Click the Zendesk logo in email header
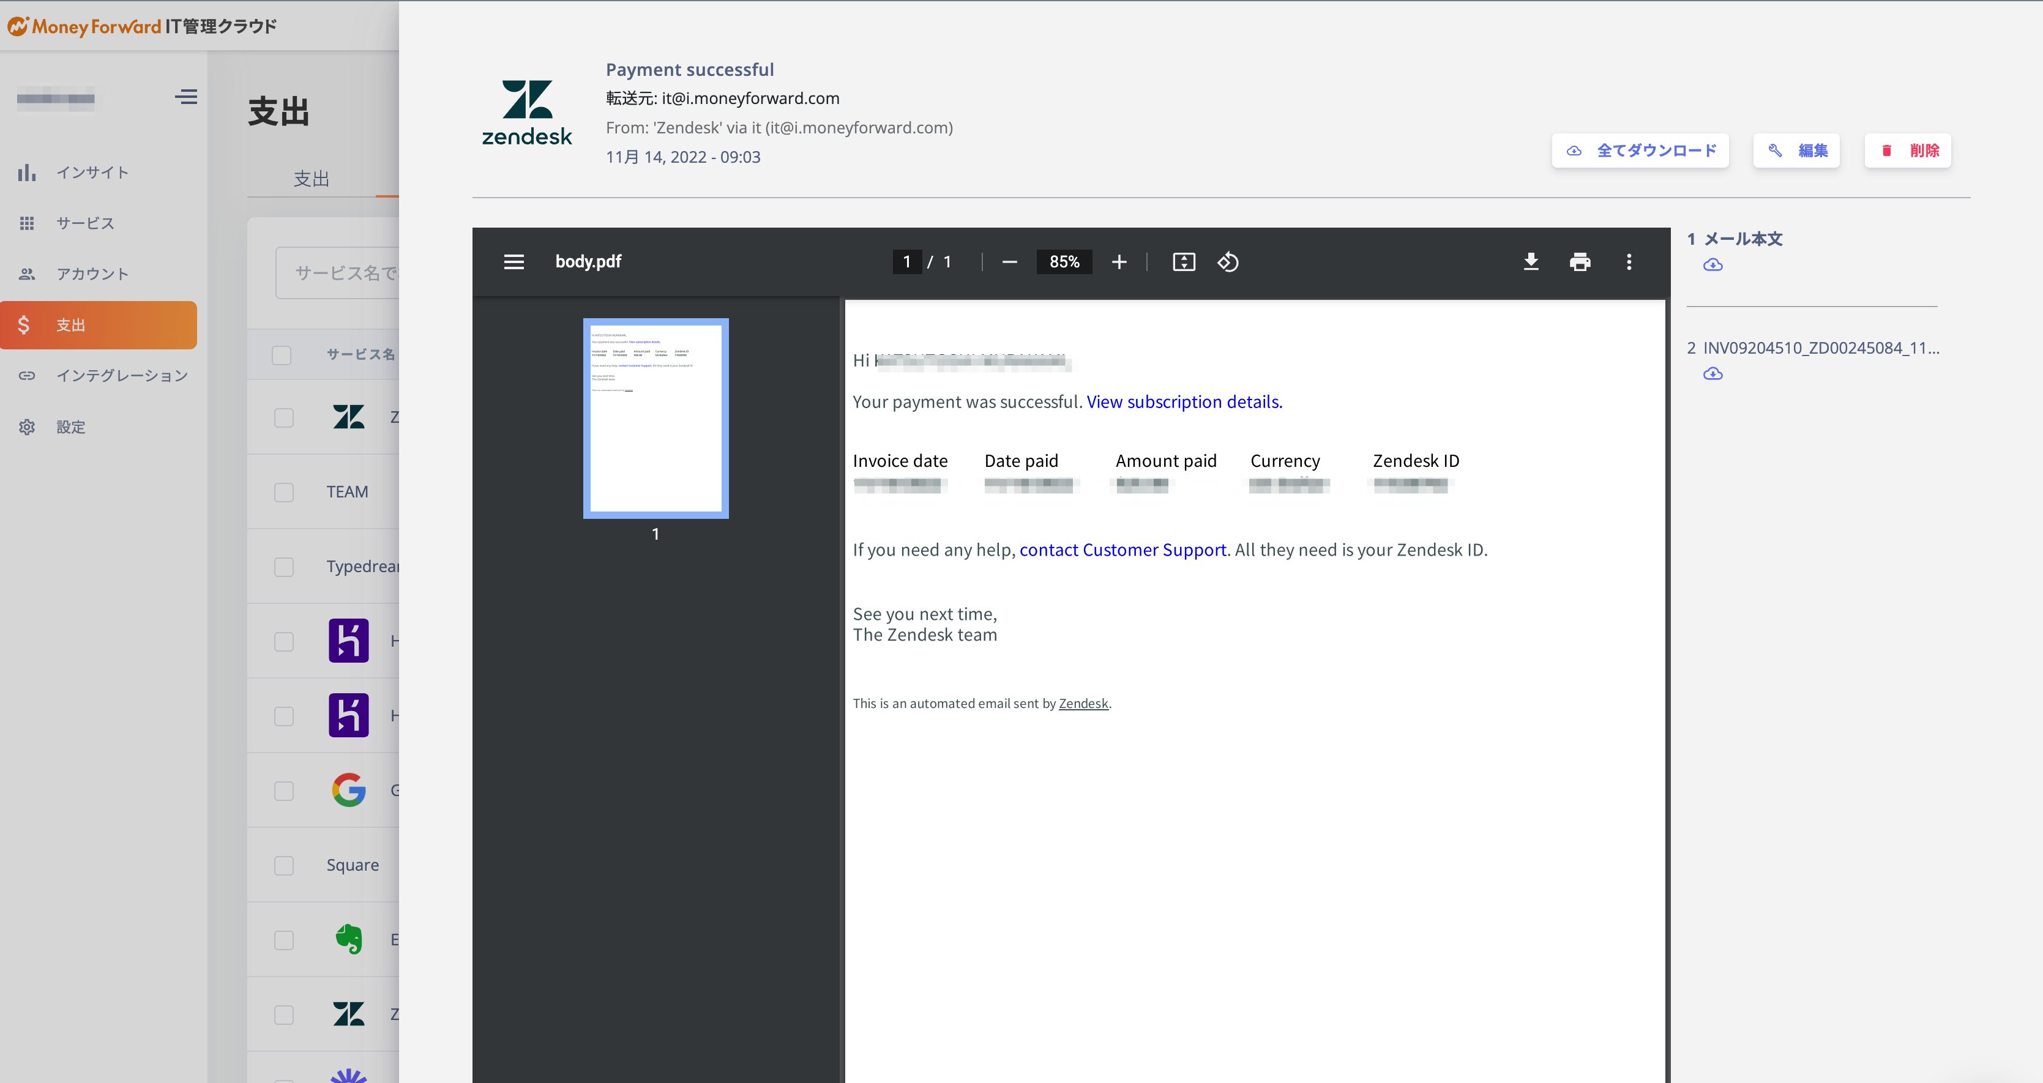 (x=526, y=113)
